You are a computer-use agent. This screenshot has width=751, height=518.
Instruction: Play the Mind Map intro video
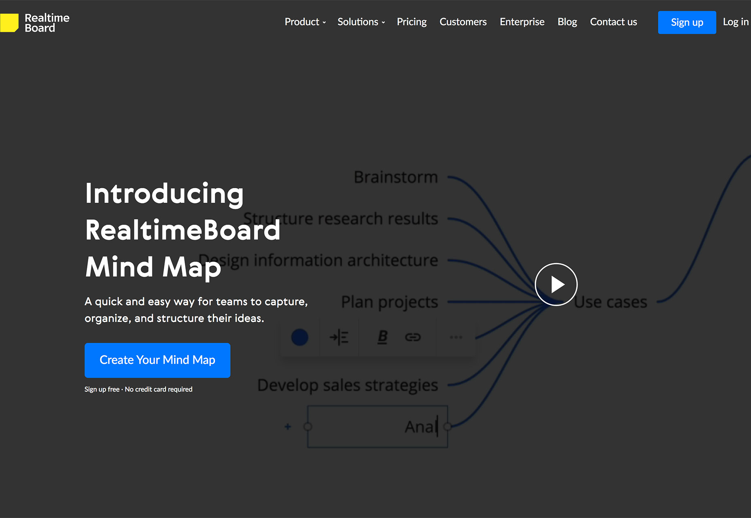[556, 284]
